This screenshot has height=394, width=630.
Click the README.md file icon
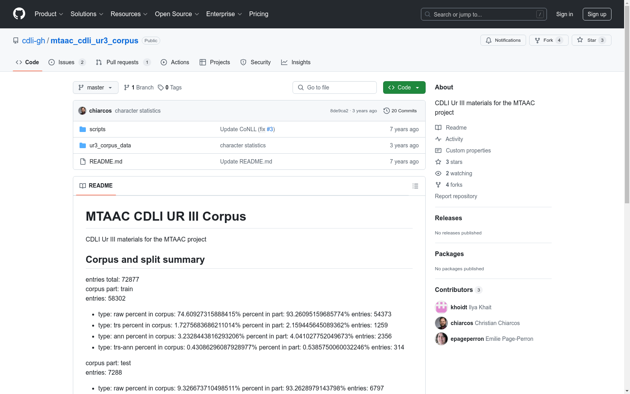point(83,162)
